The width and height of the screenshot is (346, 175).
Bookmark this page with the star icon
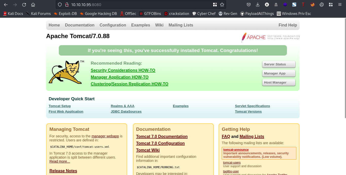[x=222, y=5]
